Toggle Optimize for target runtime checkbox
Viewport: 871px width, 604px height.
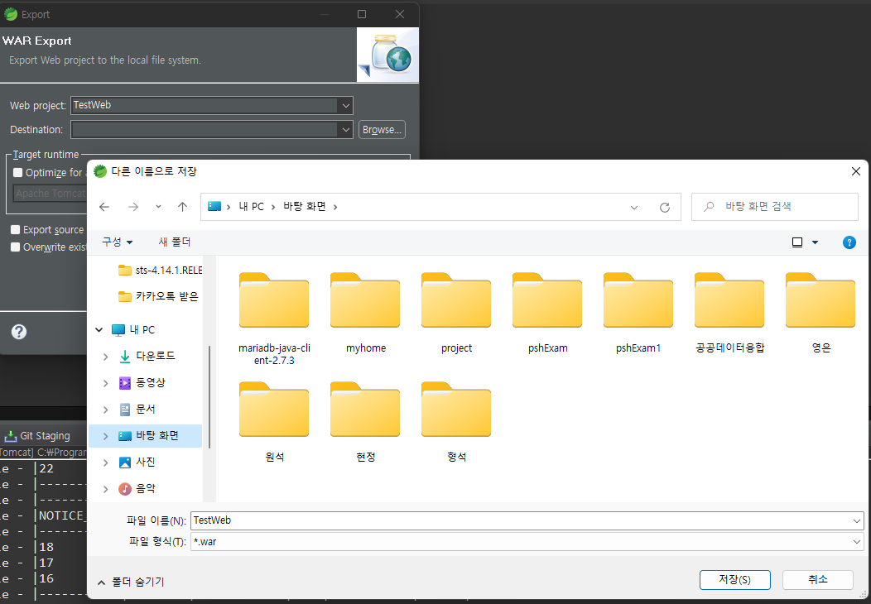17,173
